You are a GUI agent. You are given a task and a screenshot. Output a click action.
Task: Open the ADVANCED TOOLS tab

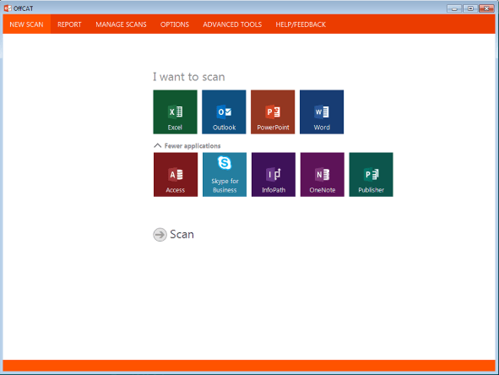[232, 24]
